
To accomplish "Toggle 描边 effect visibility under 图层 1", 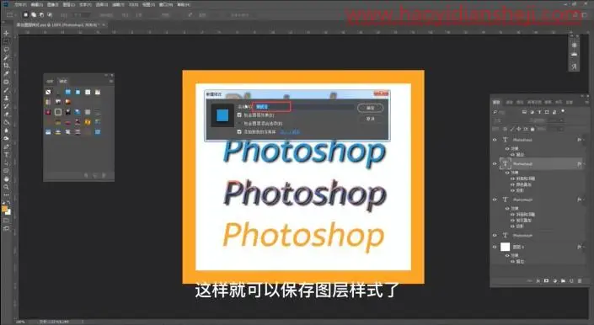I will (x=512, y=262).
